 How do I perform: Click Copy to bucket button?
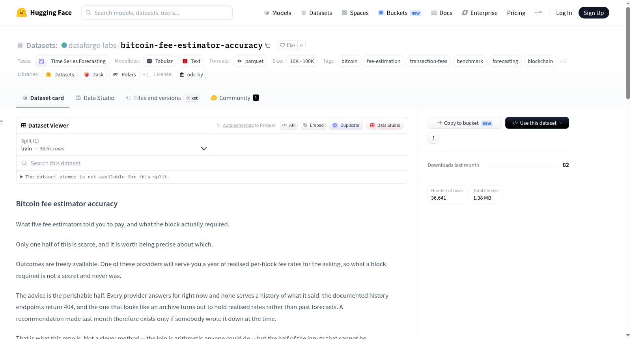click(465, 123)
